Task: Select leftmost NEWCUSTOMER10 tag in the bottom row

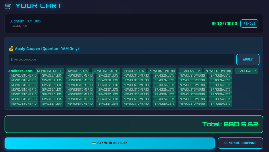Action: coord(24,104)
